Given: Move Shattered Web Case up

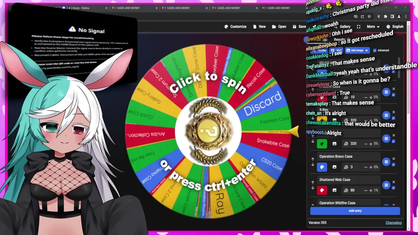Looking at the screenshot, I should click(x=313, y=182).
